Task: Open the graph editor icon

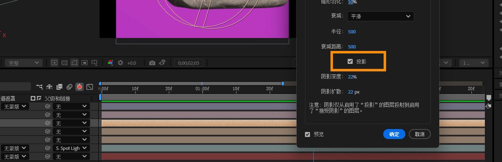Action: click(x=90, y=87)
